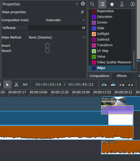Click the download new compositions icon

tap(122, 4)
